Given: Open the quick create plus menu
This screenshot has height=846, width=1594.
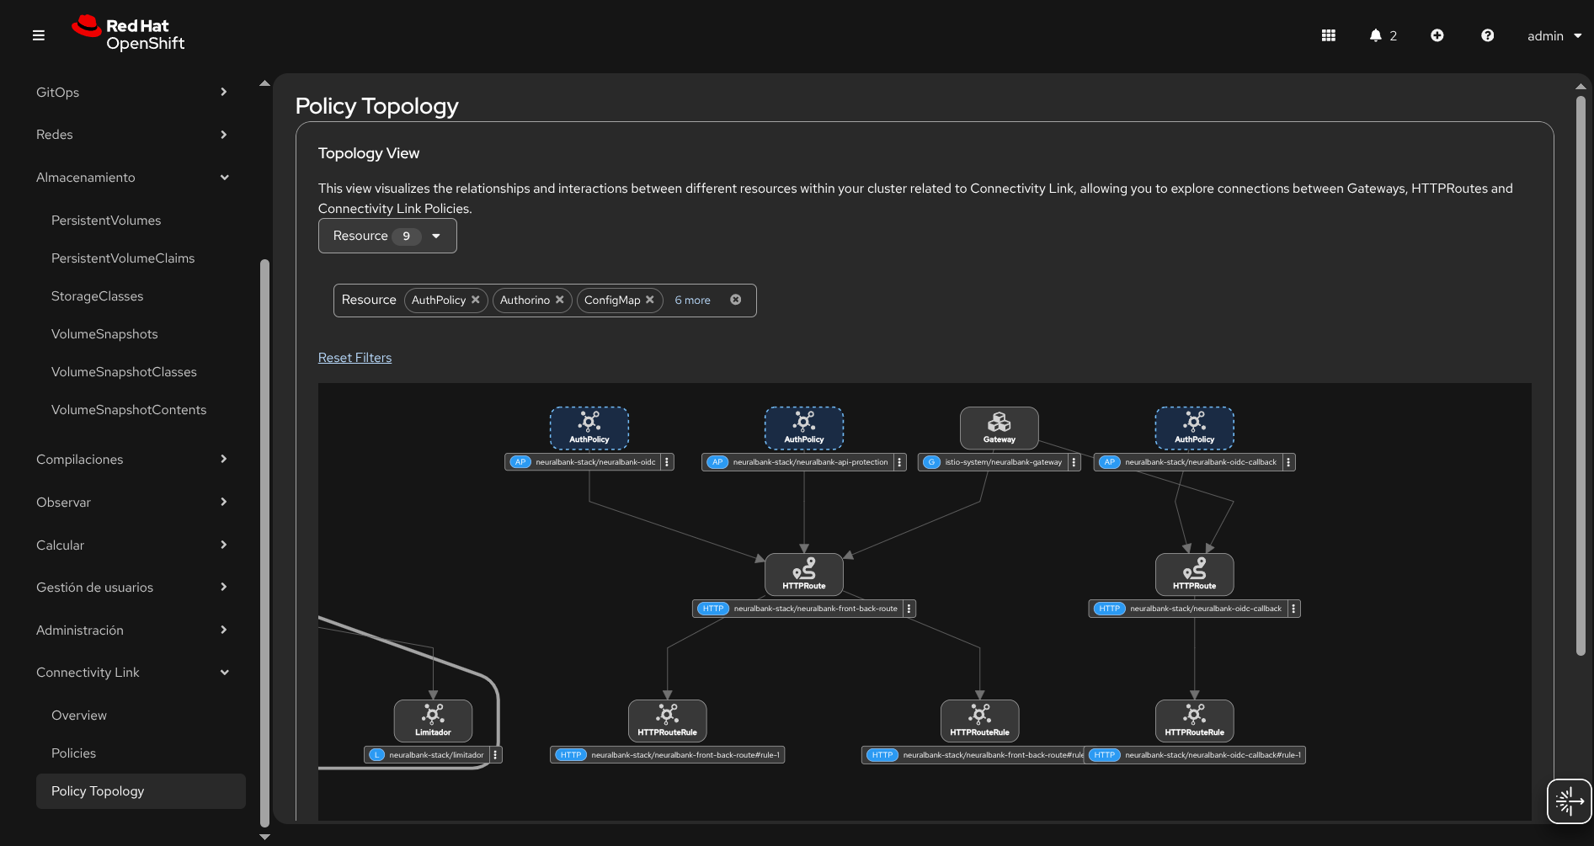Looking at the screenshot, I should pos(1437,35).
